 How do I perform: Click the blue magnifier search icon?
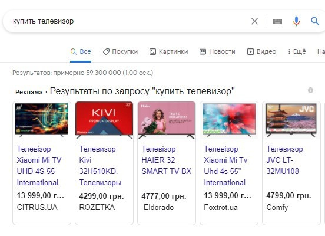pyautogui.click(x=315, y=21)
